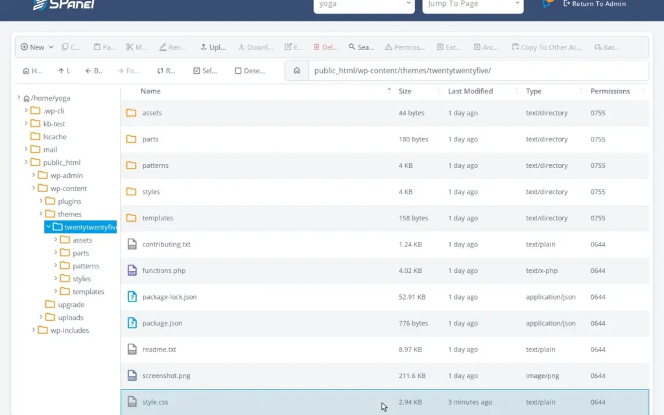Expand the /home/yoga tree root
This screenshot has width=664, height=415.
[19, 98]
